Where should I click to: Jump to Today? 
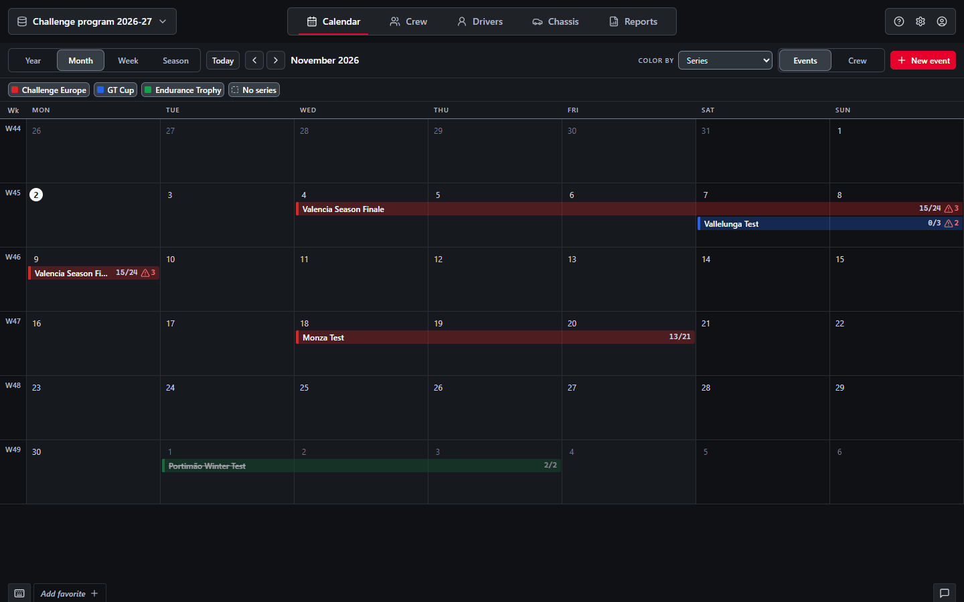click(223, 60)
